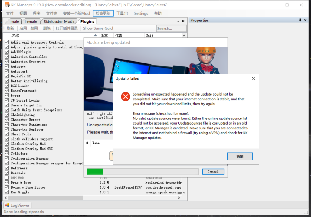Enable the DHH MOD checkbox

click(x=7, y=178)
